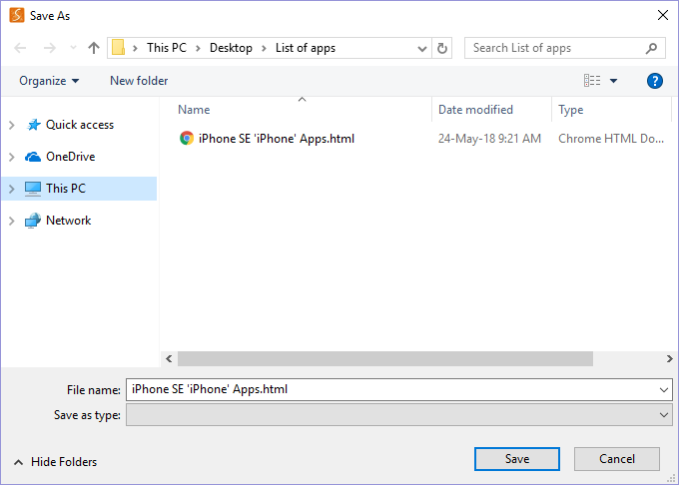The image size is (679, 485).
Task: Click the Chrome HTML Do... type cell
Action: coord(610,139)
